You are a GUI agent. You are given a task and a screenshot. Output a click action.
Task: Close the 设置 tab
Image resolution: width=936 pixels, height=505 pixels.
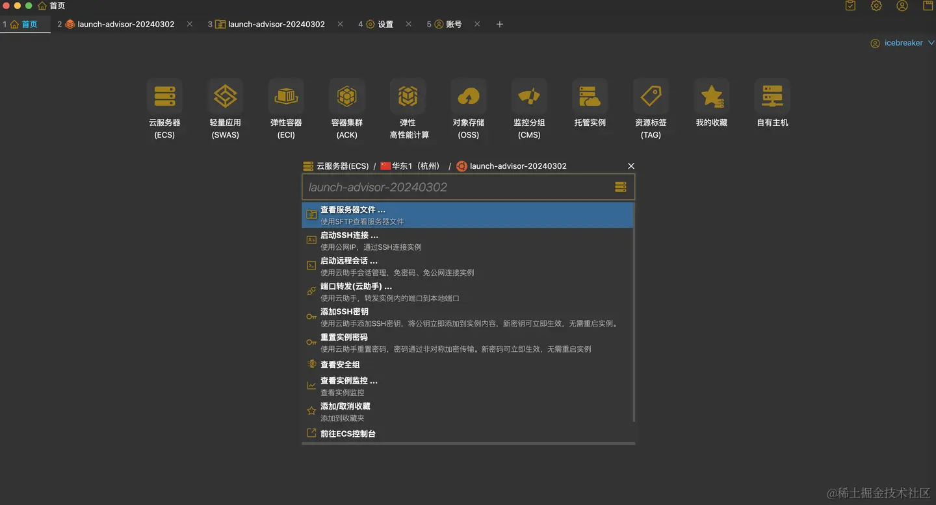tap(408, 24)
